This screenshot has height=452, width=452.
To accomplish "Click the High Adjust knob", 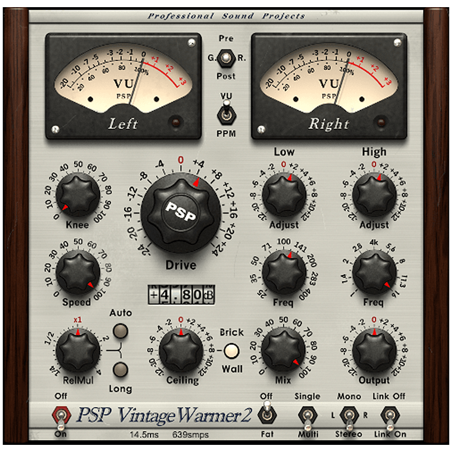I will (374, 194).
